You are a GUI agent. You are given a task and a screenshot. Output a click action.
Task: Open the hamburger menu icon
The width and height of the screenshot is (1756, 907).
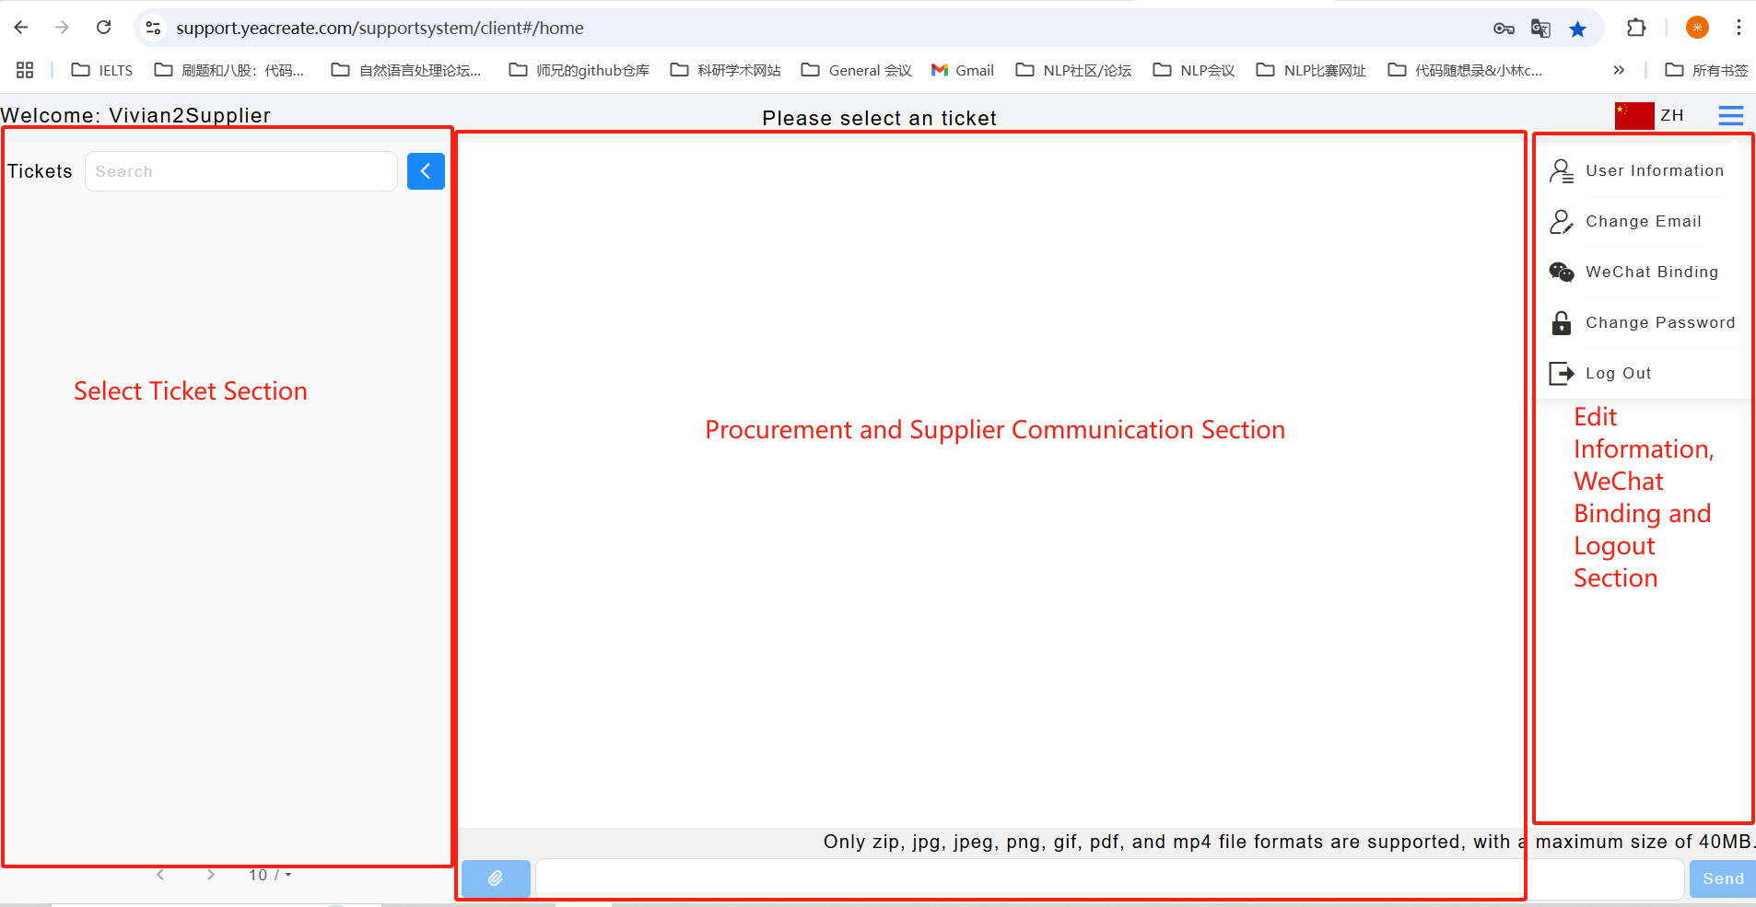click(x=1730, y=116)
